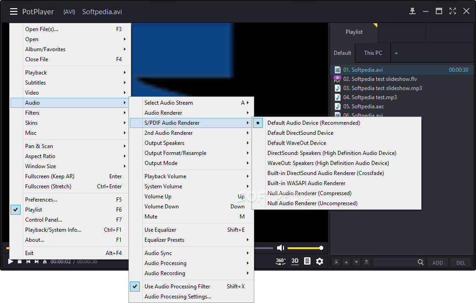
Task: Click the music icon of slideshow.mp3
Action: click(337, 88)
